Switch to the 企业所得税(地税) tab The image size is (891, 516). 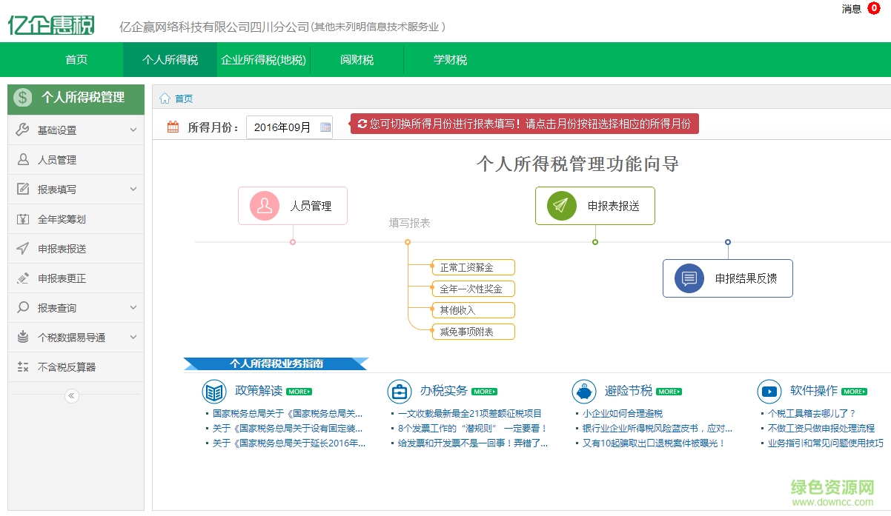point(263,59)
